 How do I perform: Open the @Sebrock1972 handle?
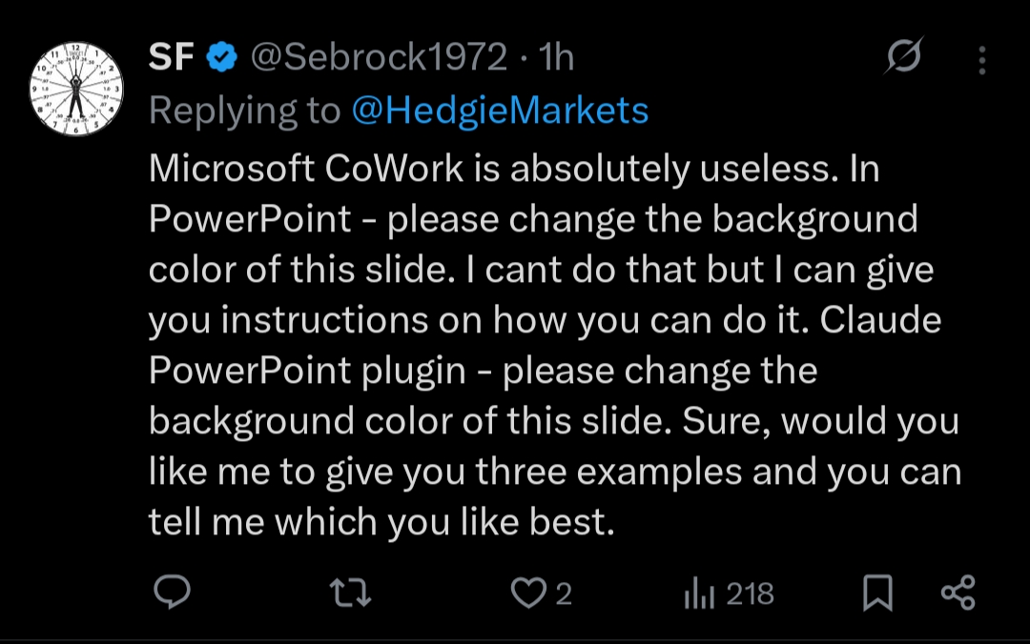[378, 59]
